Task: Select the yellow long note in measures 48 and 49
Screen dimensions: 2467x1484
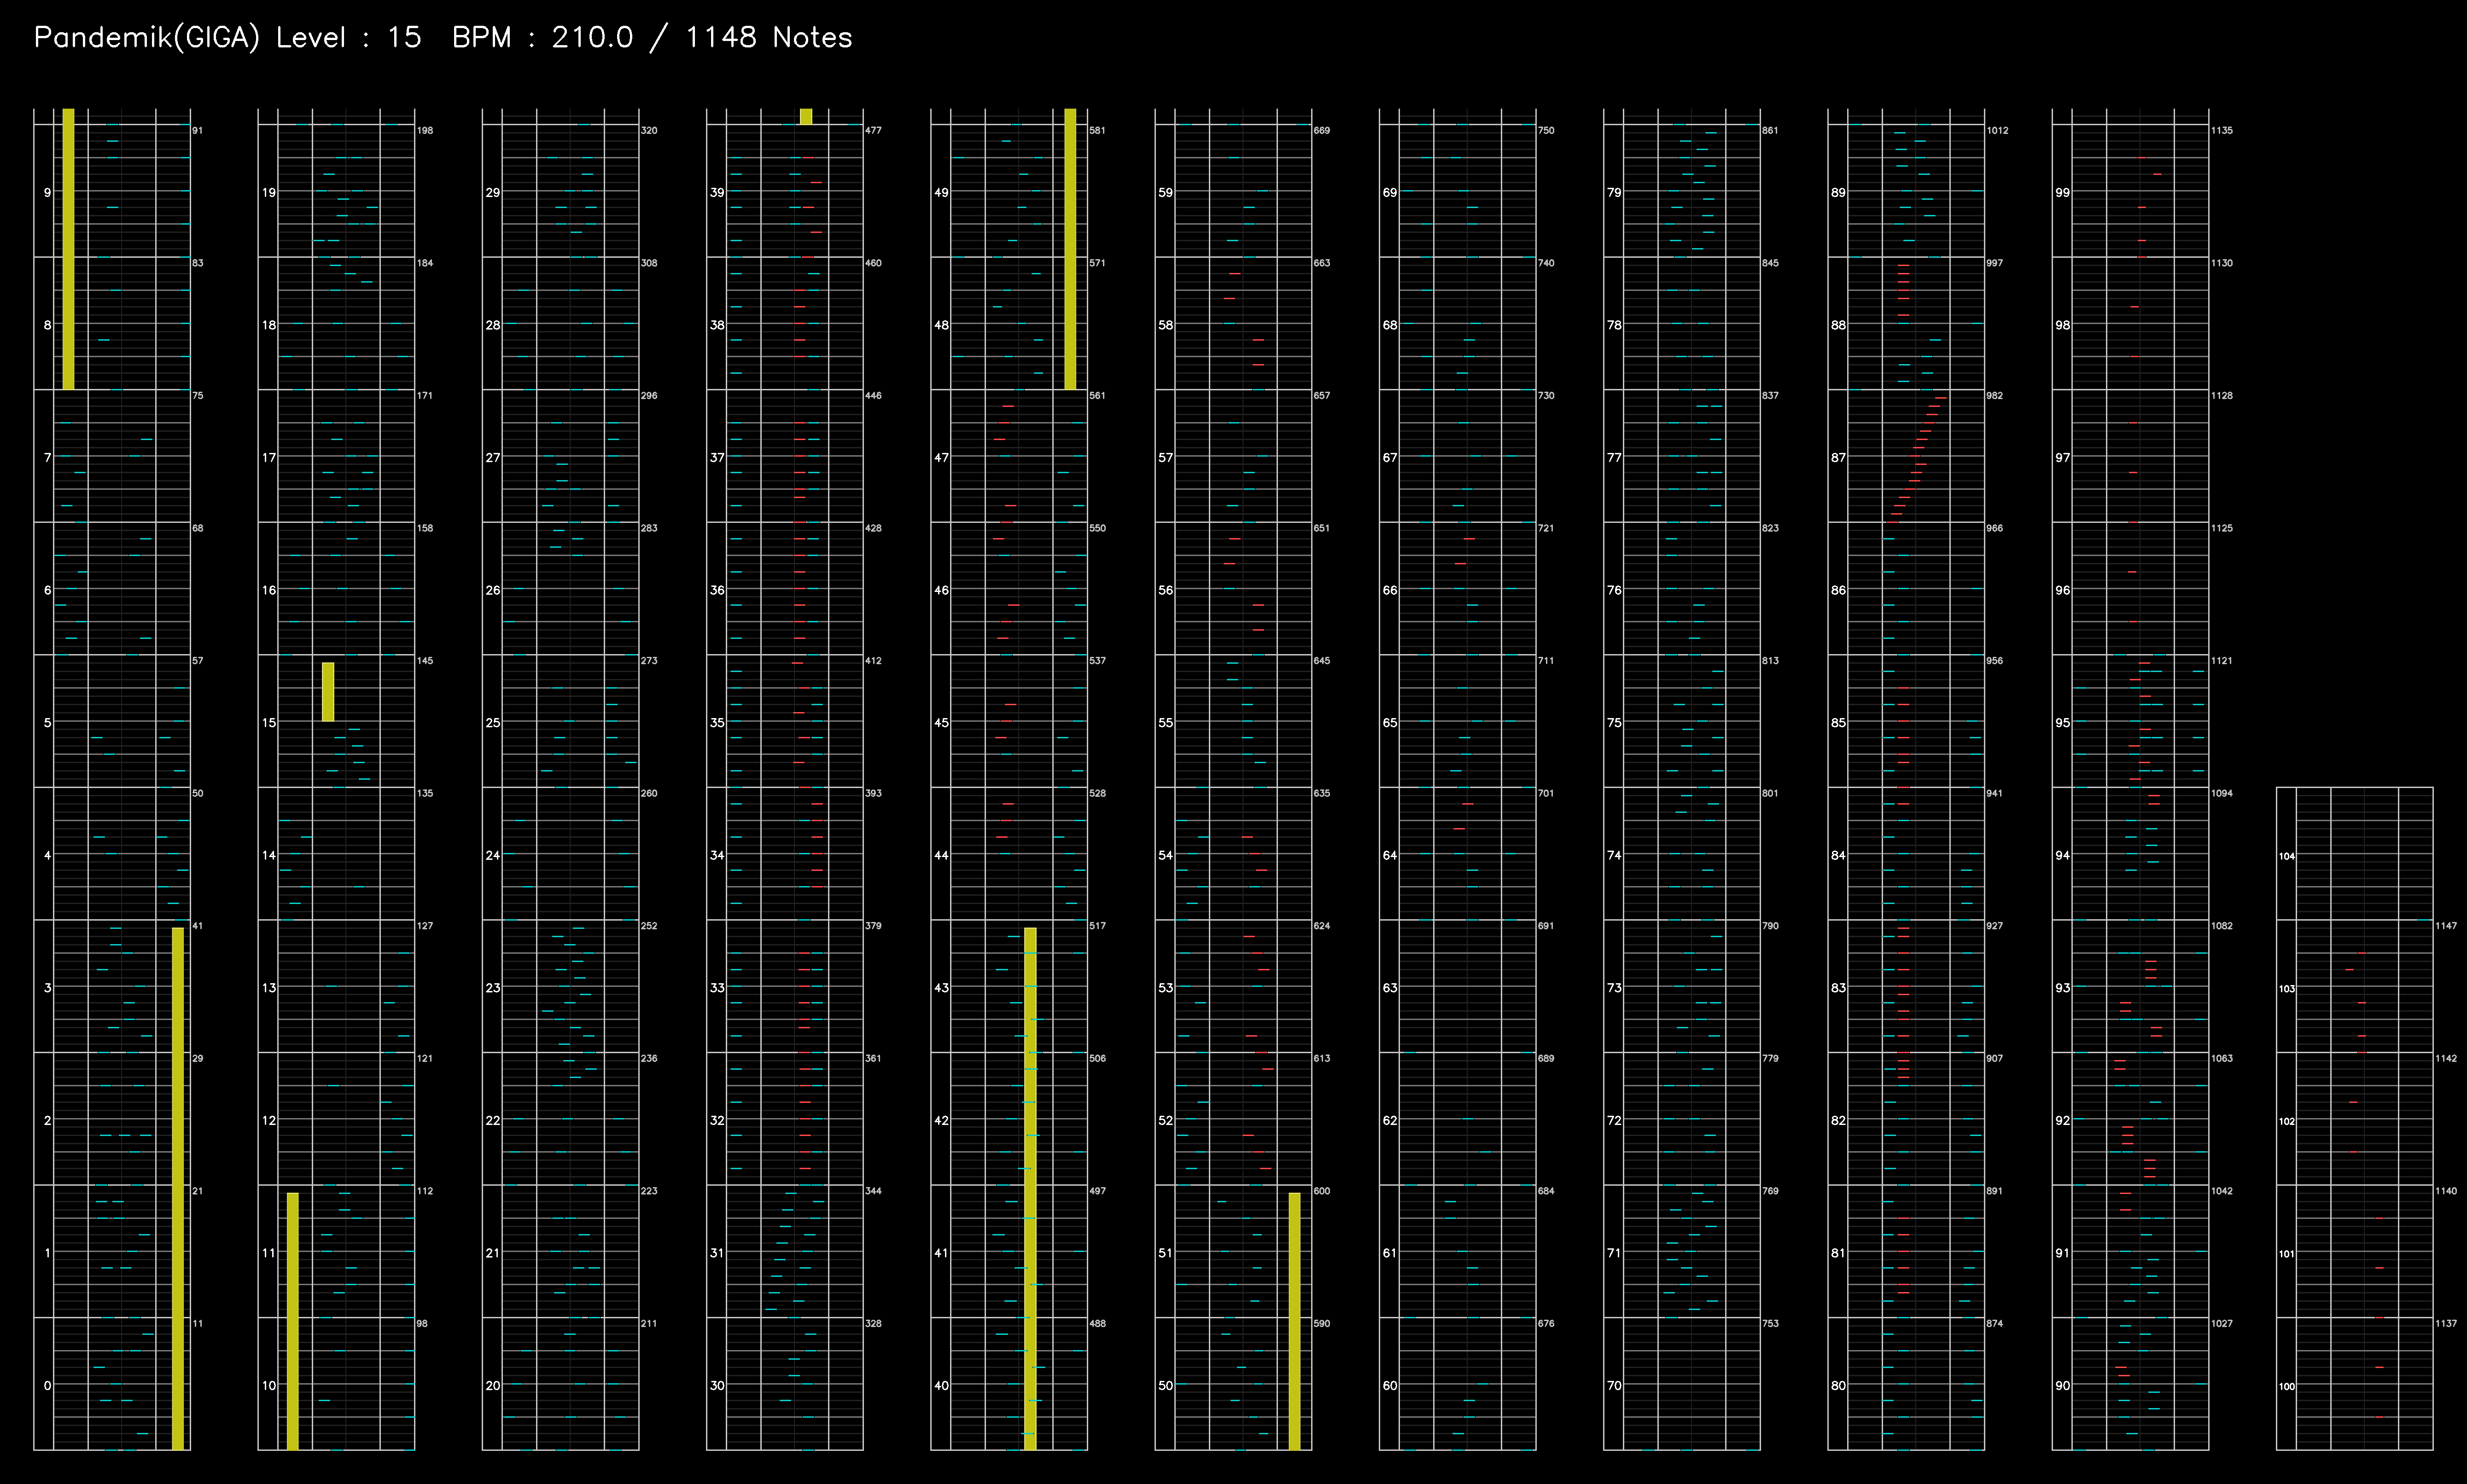Action: [x=1070, y=249]
